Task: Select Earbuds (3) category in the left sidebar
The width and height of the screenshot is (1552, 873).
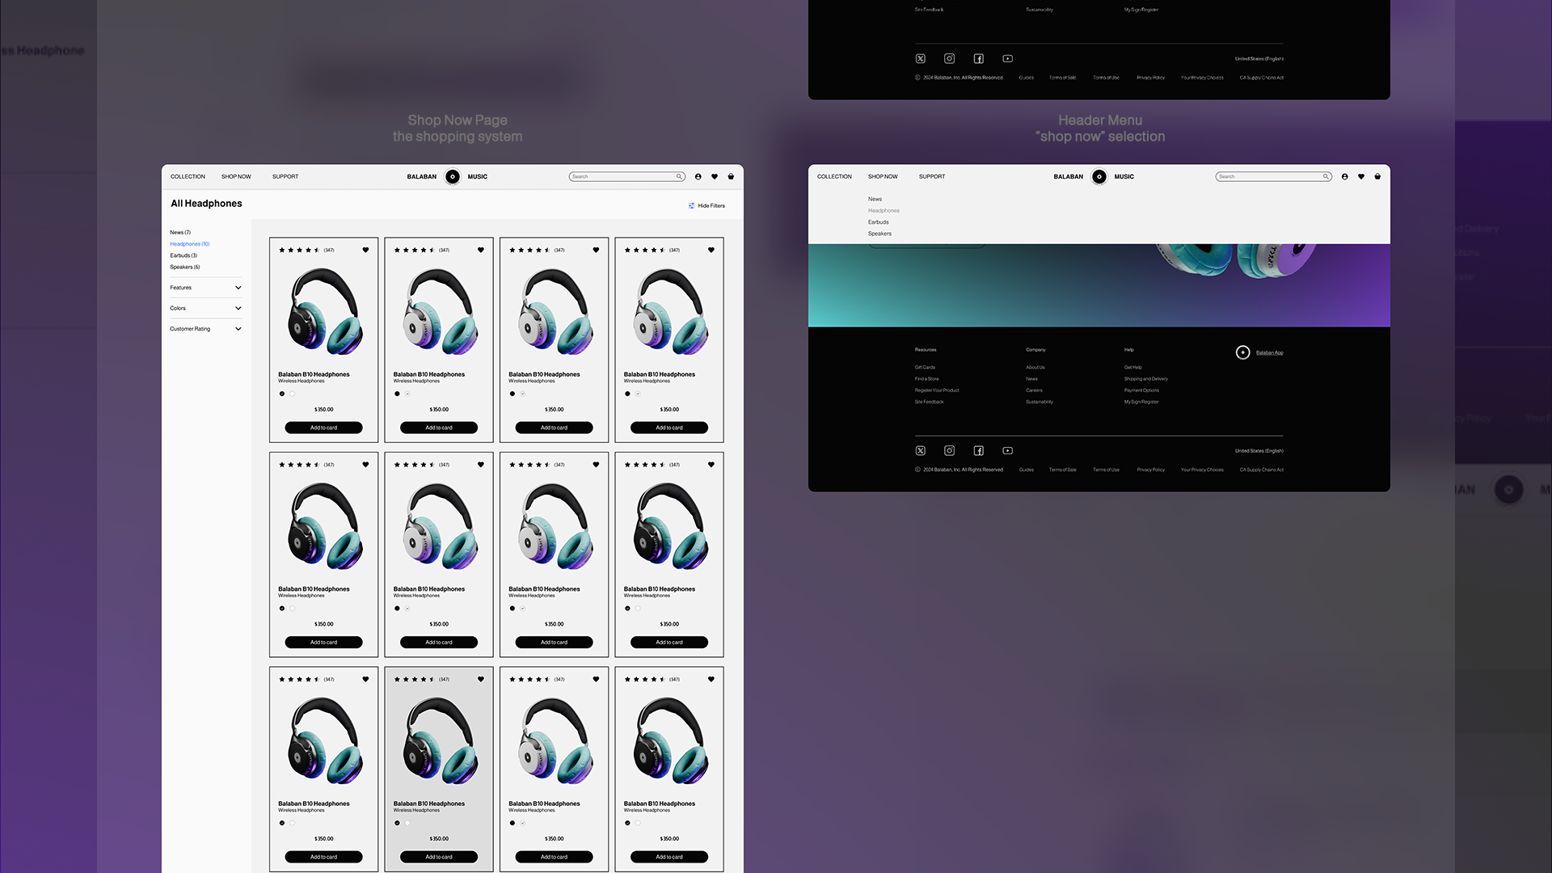Action: 183,255
